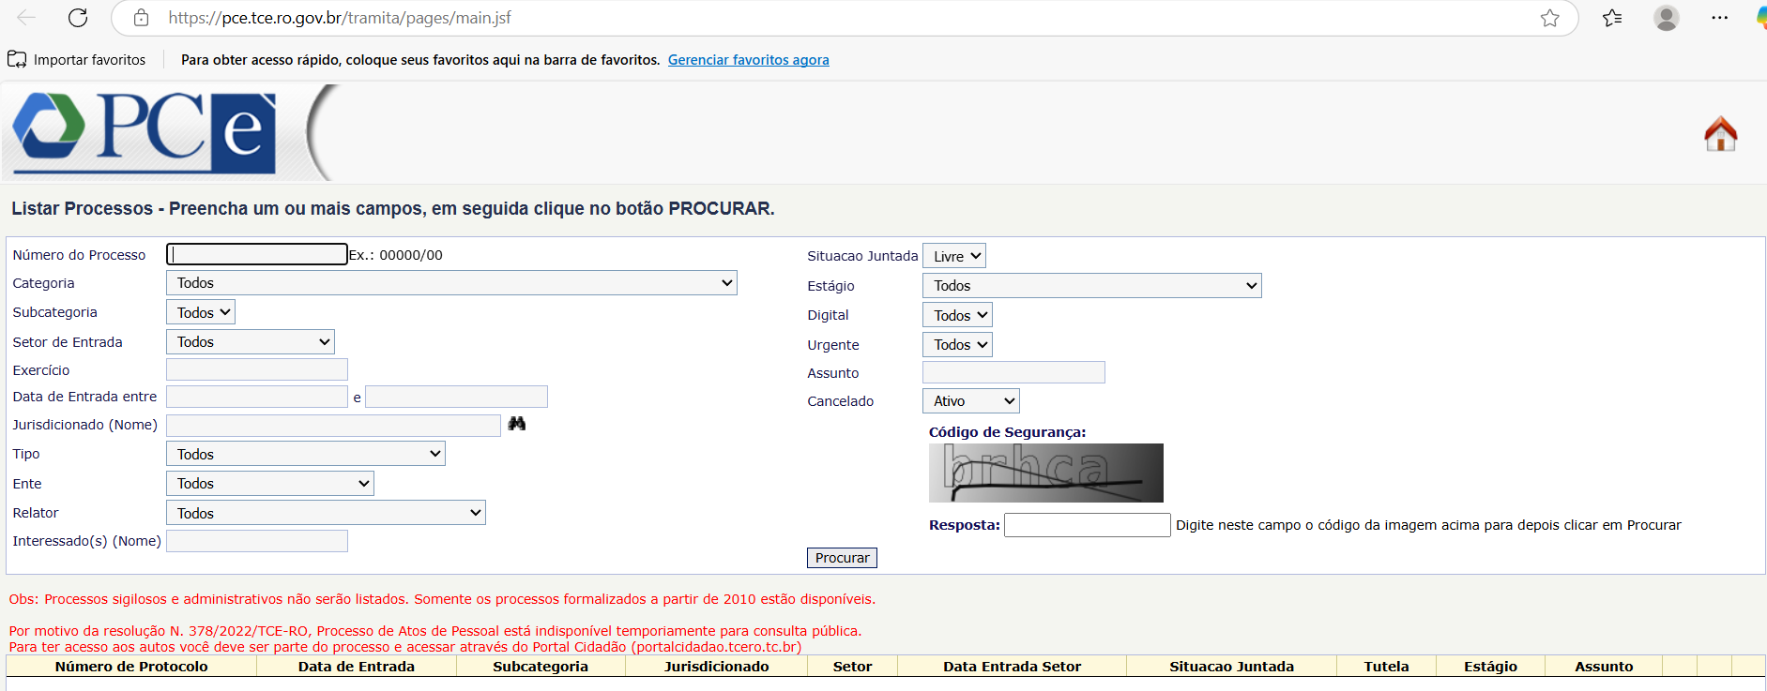Open the browser favorites list icon

click(1612, 18)
